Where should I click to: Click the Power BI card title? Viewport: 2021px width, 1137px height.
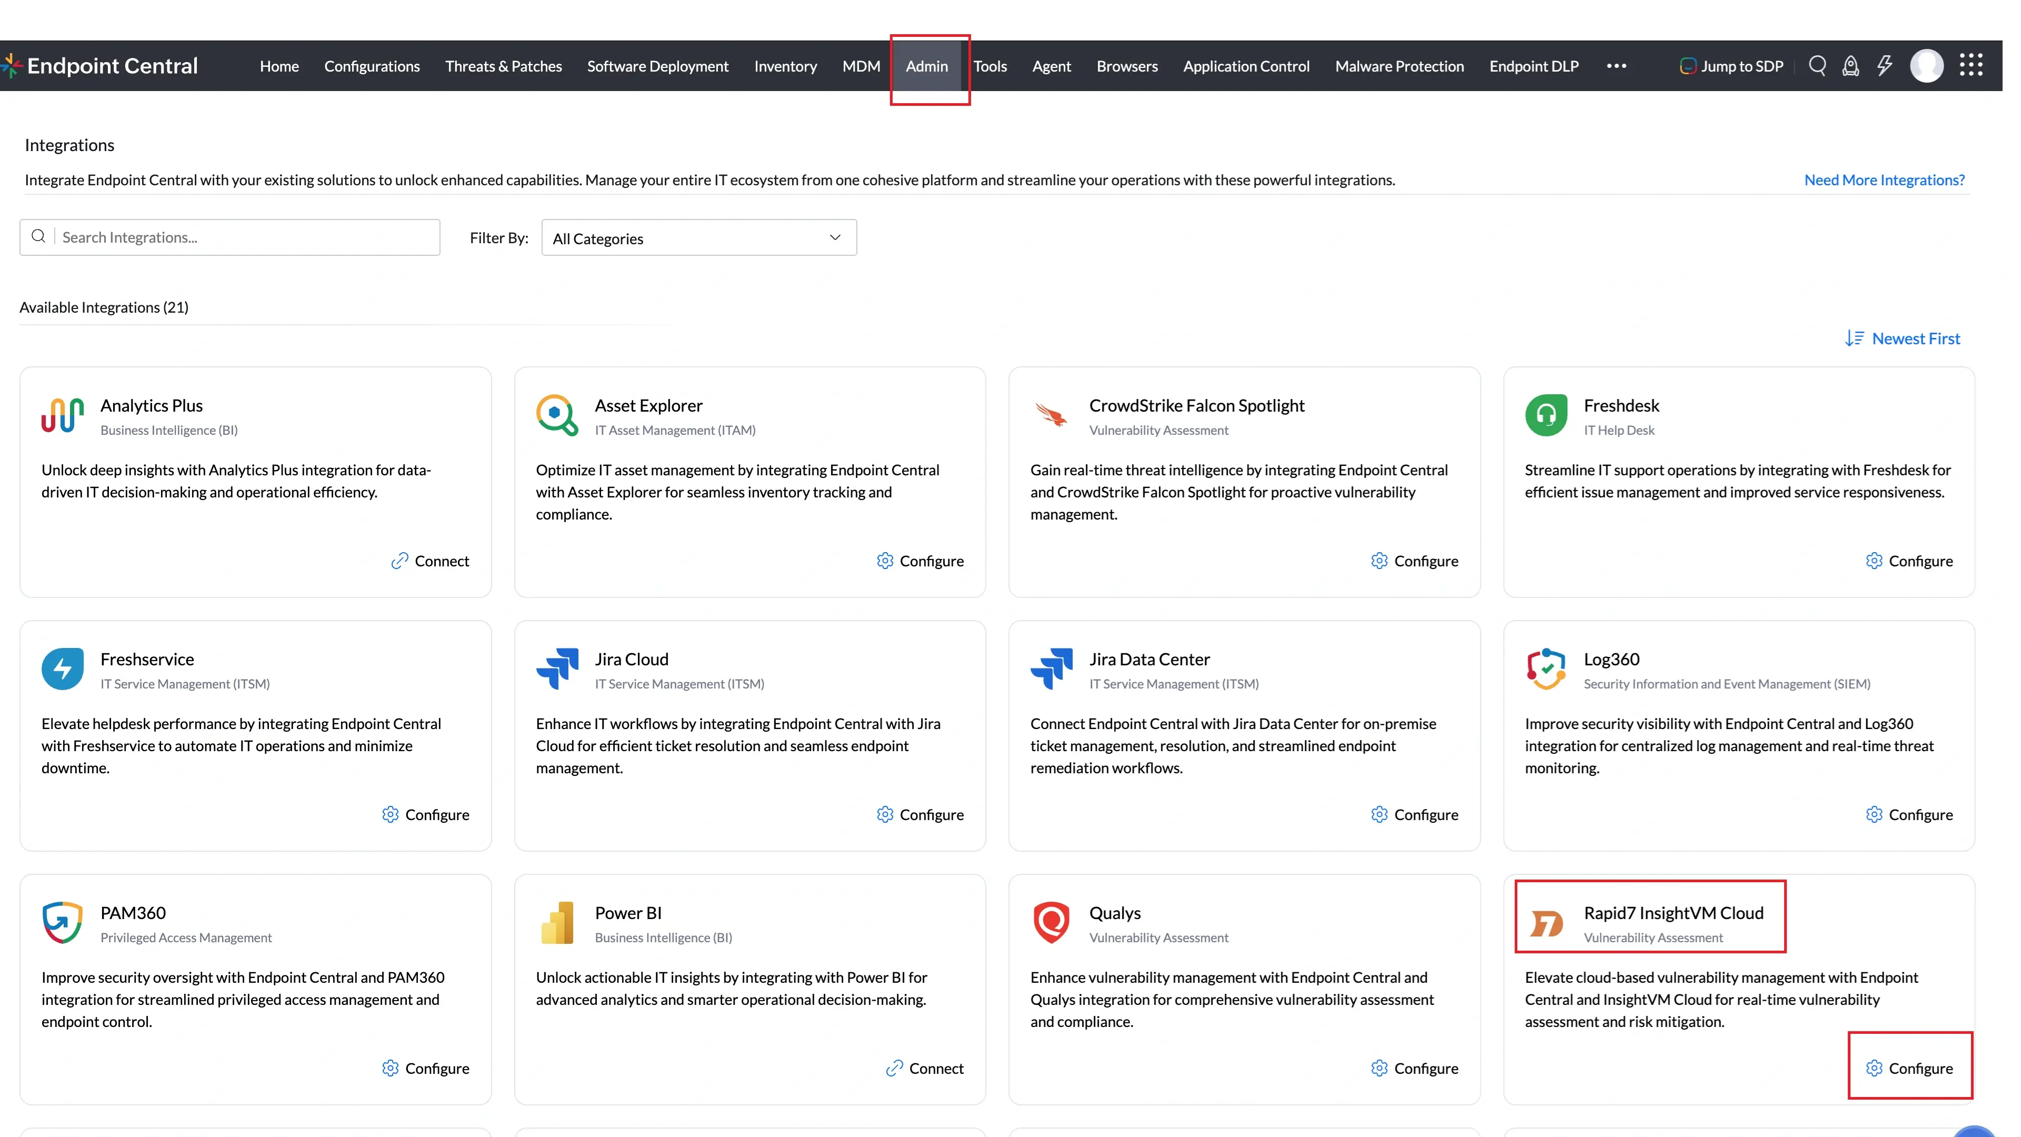pos(628,913)
